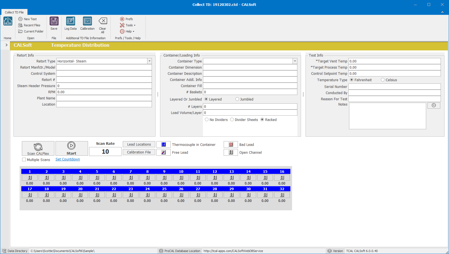Click channel 1 lead icon

(30, 178)
